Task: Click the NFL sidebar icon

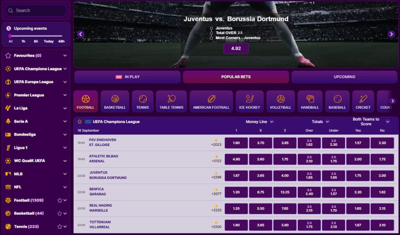Action: [x=8, y=187]
